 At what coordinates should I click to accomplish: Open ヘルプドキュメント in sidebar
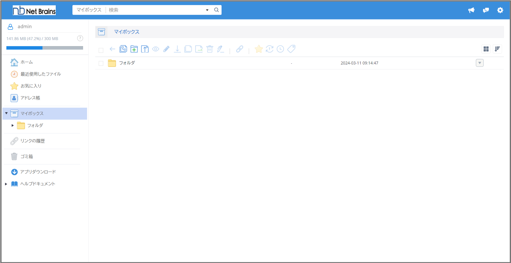tap(37, 184)
